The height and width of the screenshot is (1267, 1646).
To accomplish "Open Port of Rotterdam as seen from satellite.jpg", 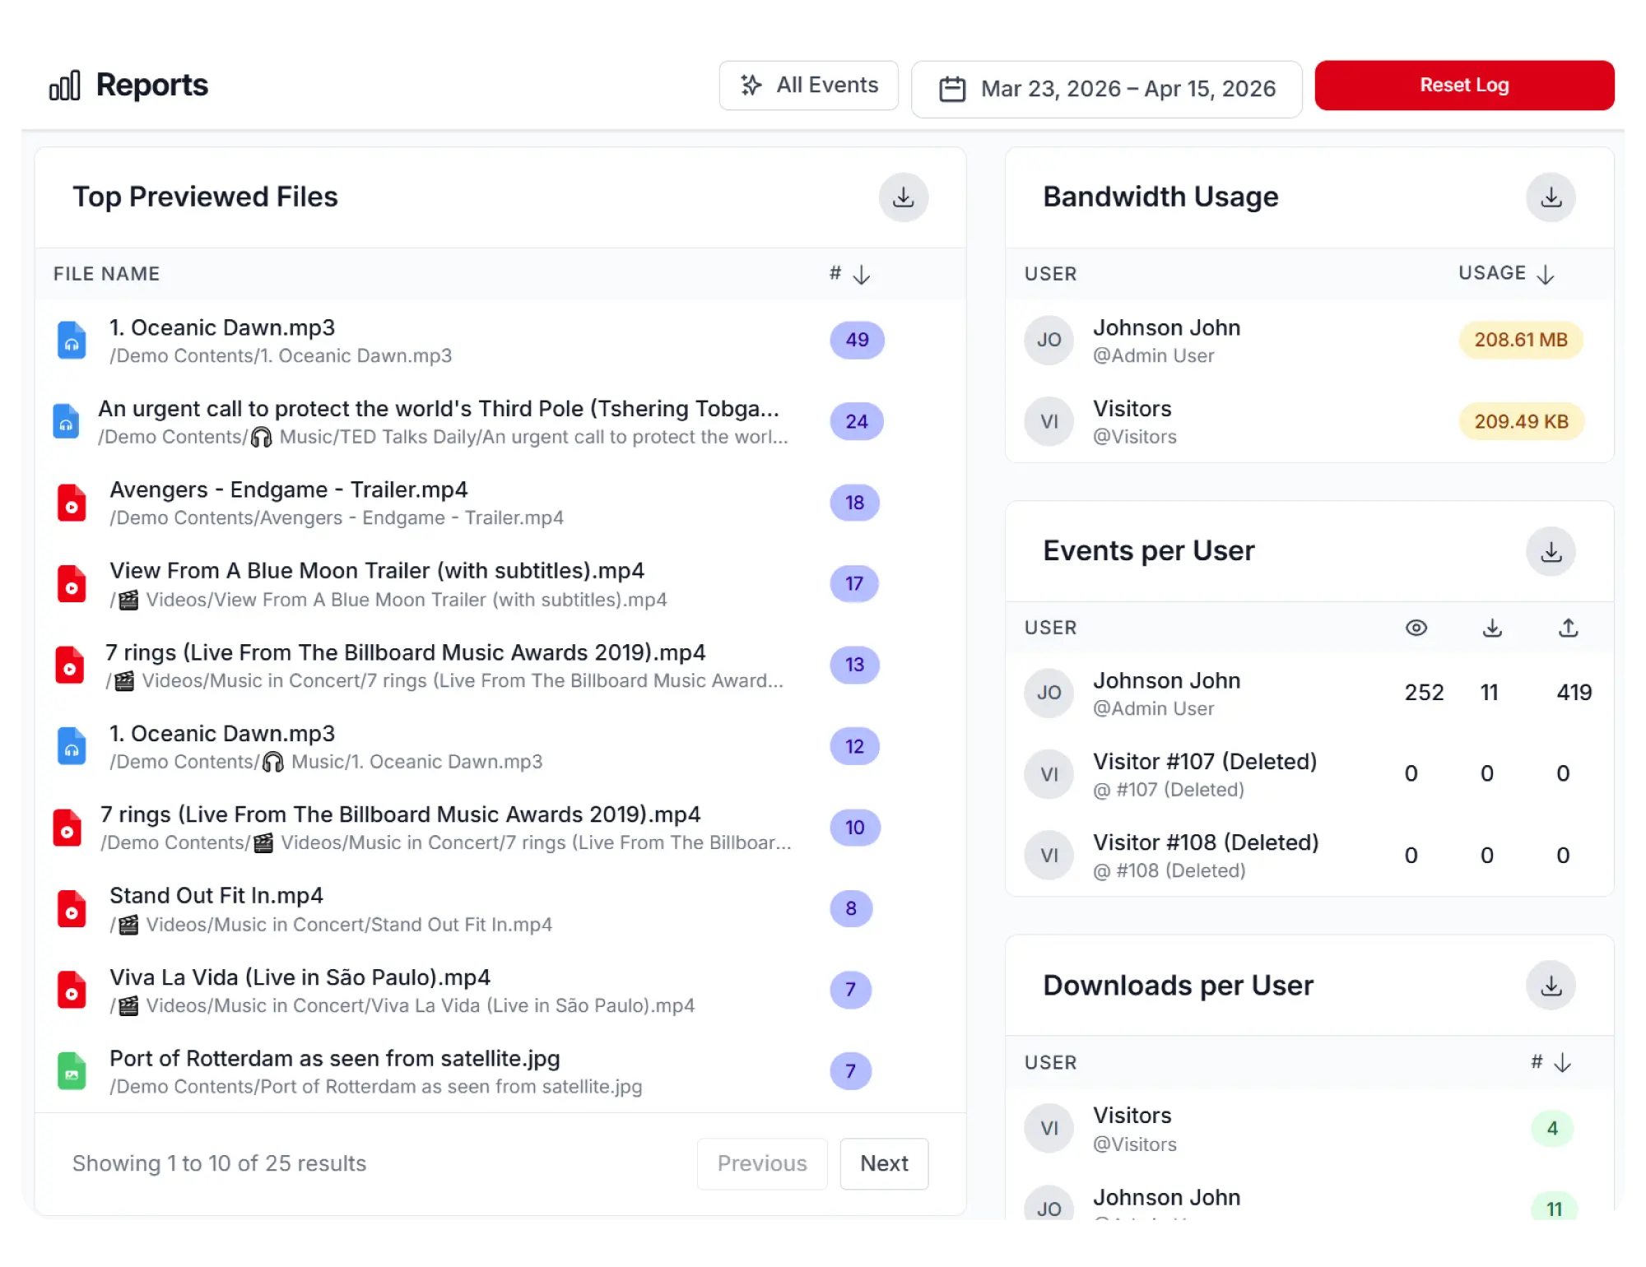I will tap(335, 1058).
